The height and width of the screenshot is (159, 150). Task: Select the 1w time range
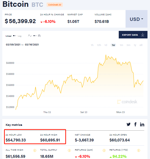click(113, 45)
